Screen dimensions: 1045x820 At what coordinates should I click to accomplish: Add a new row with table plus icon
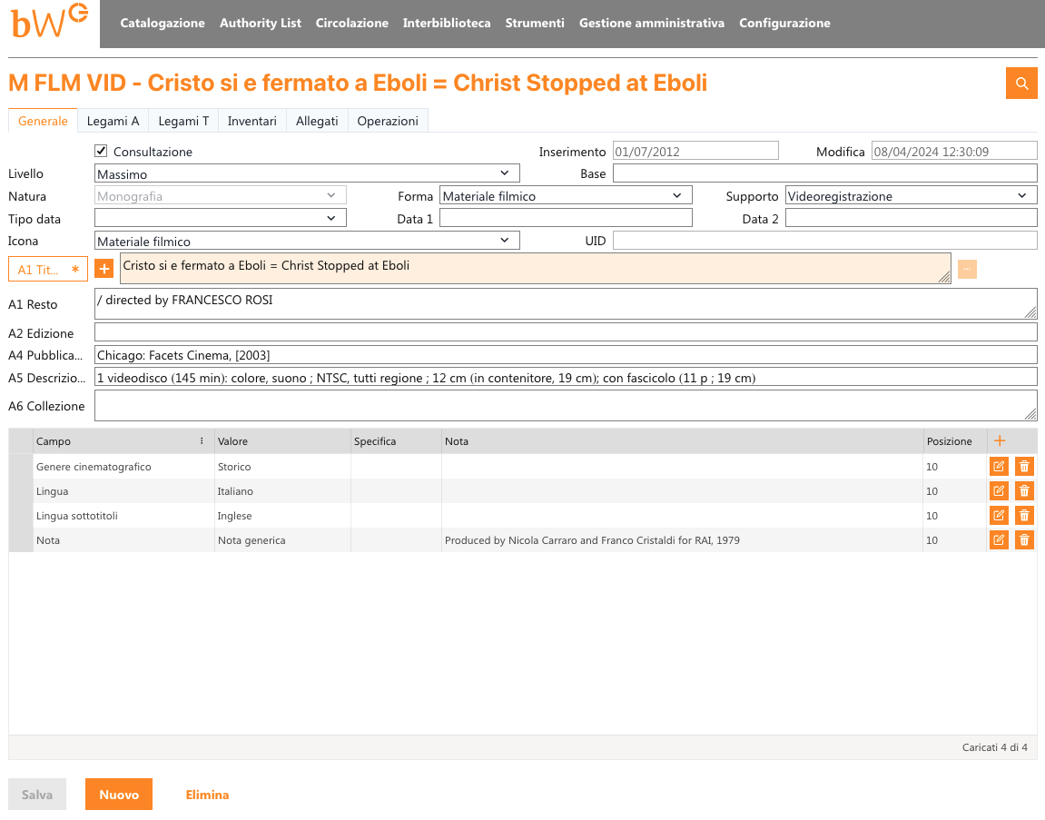click(1000, 441)
